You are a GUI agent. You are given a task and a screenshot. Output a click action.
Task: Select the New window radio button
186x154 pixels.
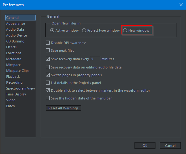(x=125, y=30)
